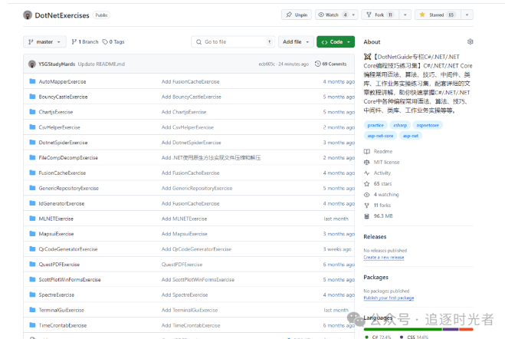
Task: Open the Releases section heading
Action: 375,237
